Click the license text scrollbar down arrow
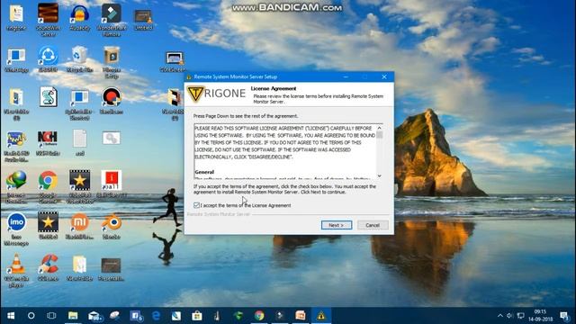Viewport: 576px width, 324px height. [x=380, y=176]
